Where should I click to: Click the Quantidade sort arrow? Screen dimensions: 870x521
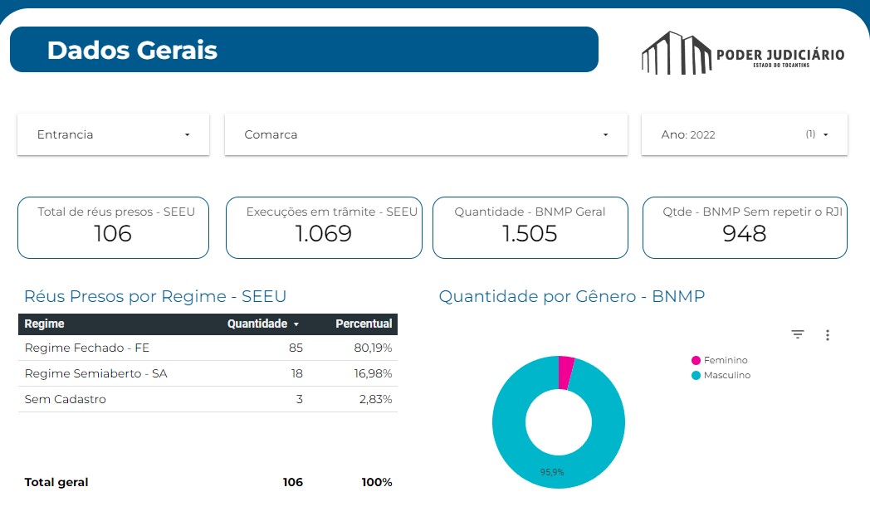point(296,324)
